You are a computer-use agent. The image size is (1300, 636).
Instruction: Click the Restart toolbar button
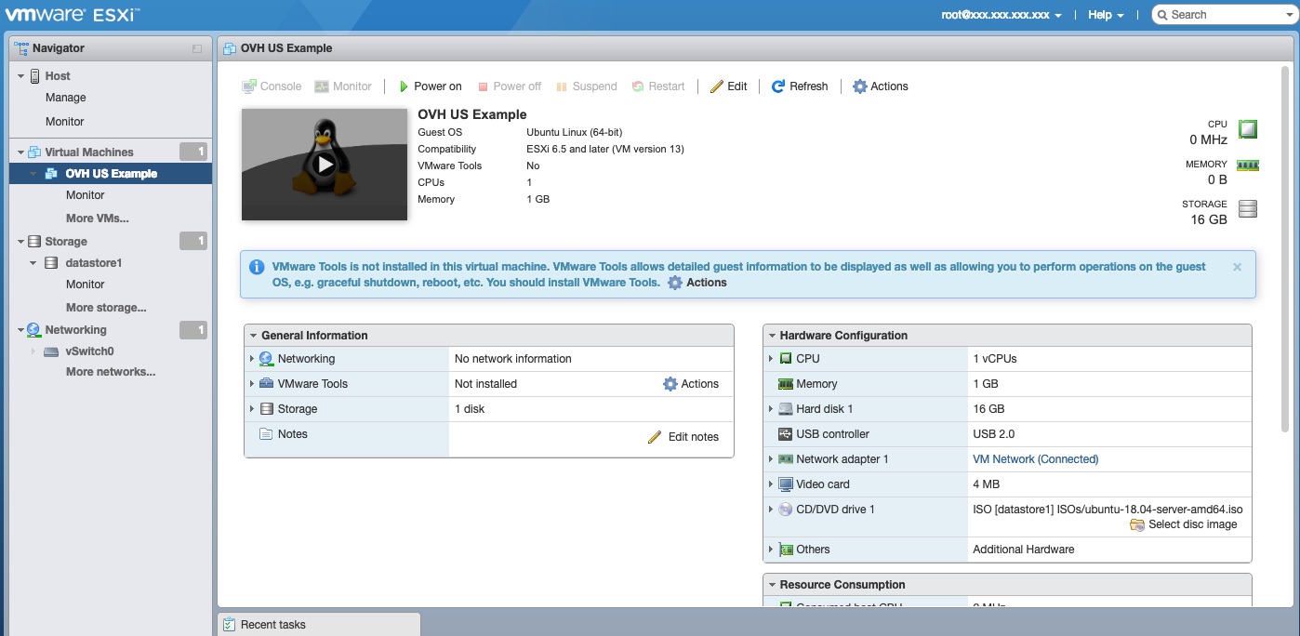pyautogui.click(x=658, y=86)
